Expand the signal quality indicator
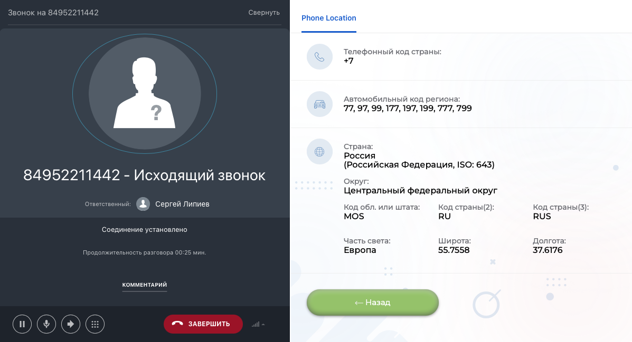 click(258, 324)
